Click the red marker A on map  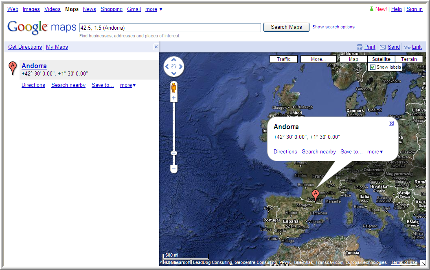coord(315,194)
